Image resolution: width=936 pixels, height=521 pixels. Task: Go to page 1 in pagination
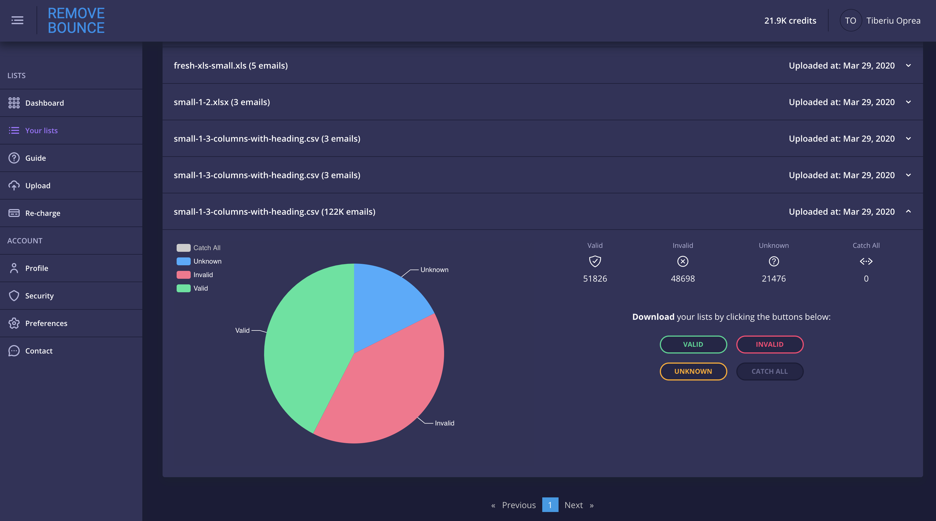coord(550,505)
